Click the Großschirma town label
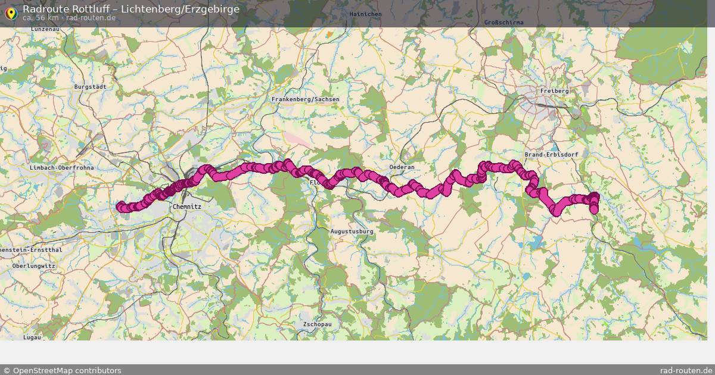This screenshot has height=375, width=715. click(x=504, y=22)
